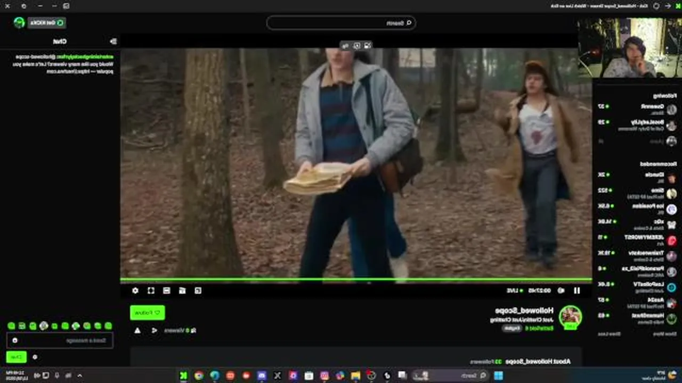Expand the list with Show More
The width and height of the screenshot is (682, 383).
click(x=666, y=334)
